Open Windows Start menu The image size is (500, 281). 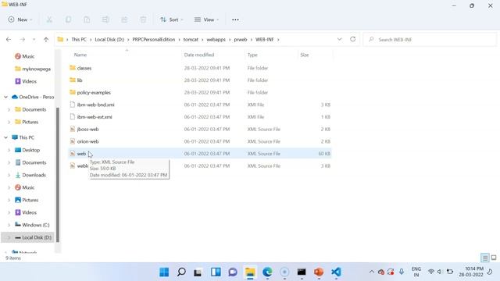point(164,272)
